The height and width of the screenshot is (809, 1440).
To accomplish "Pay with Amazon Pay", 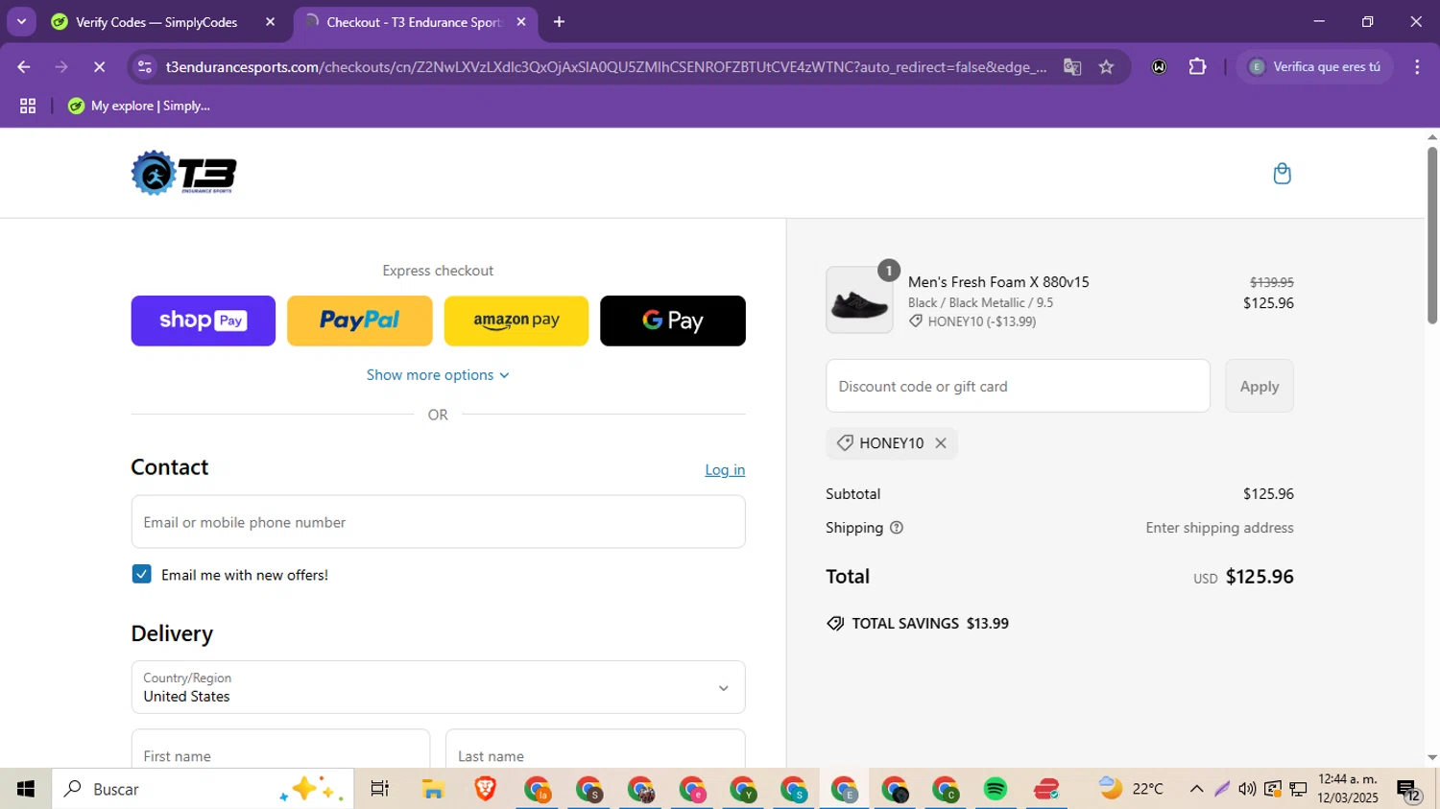I will pos(516,321).
